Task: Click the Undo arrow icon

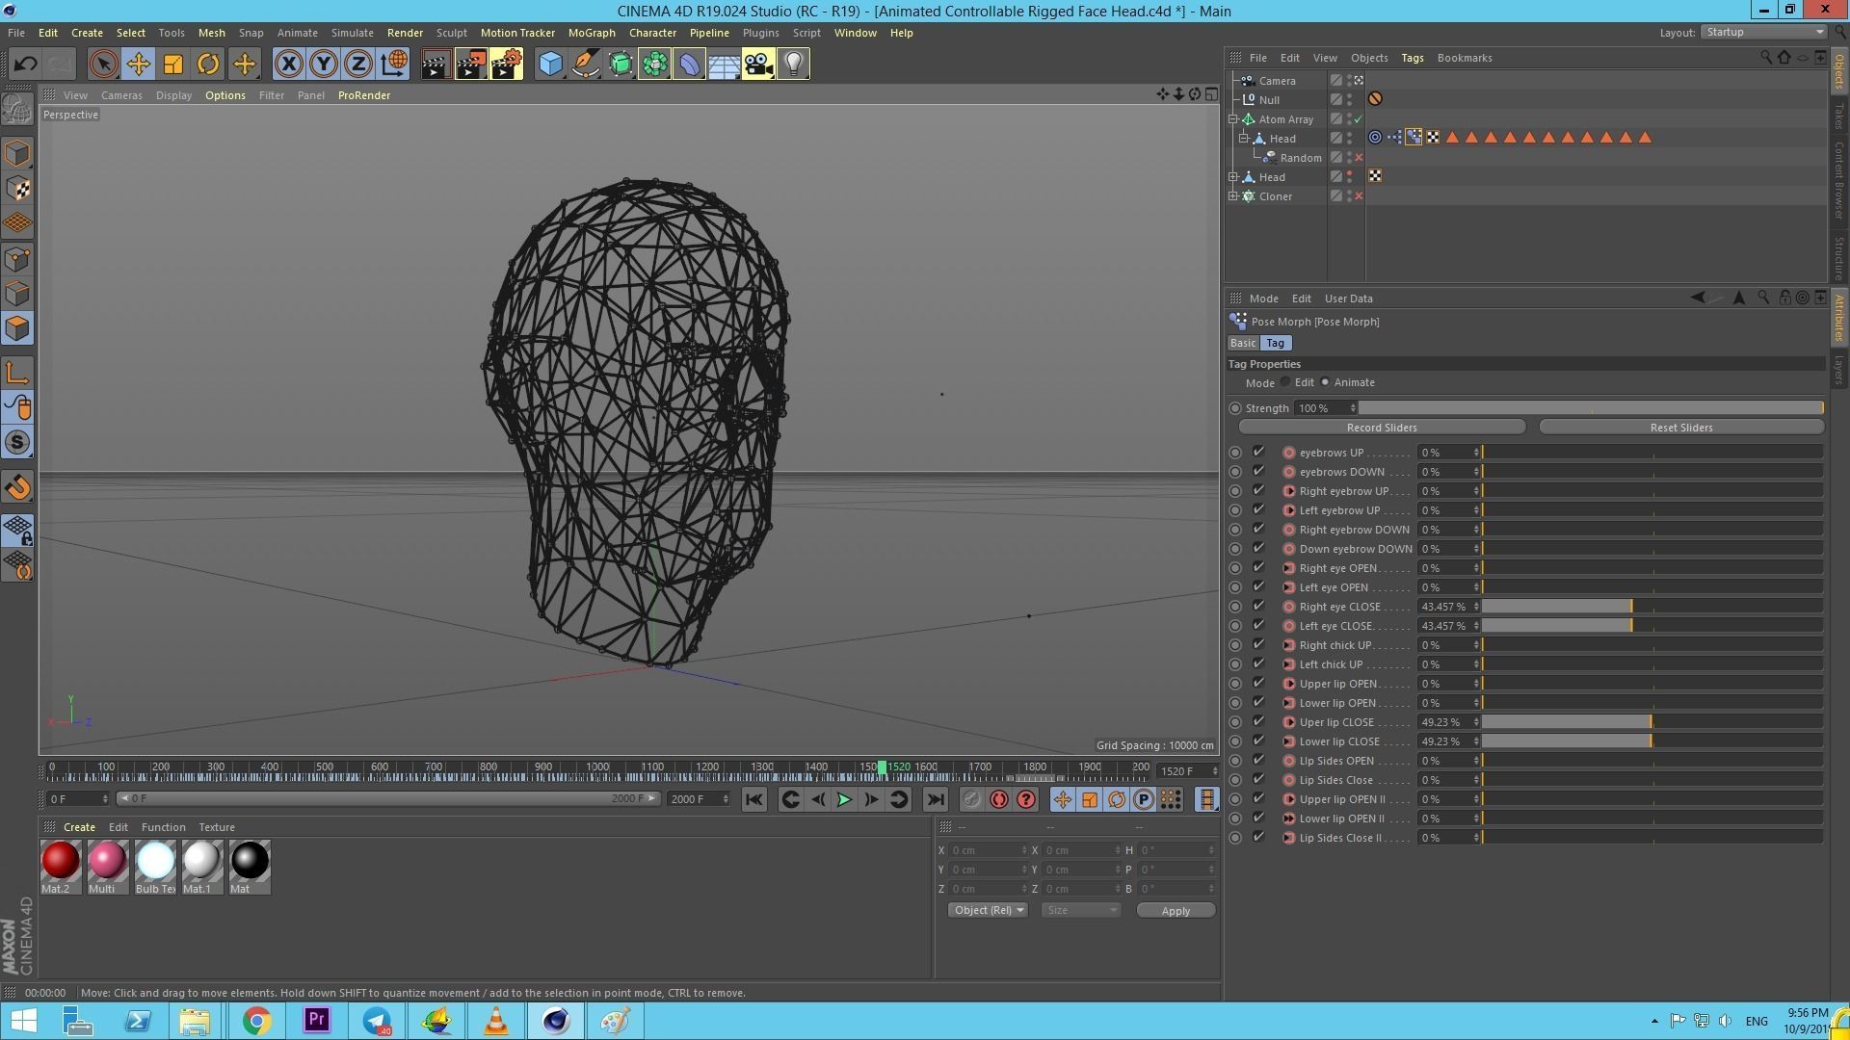Action: pyautogui.click(x=25, y=65)
